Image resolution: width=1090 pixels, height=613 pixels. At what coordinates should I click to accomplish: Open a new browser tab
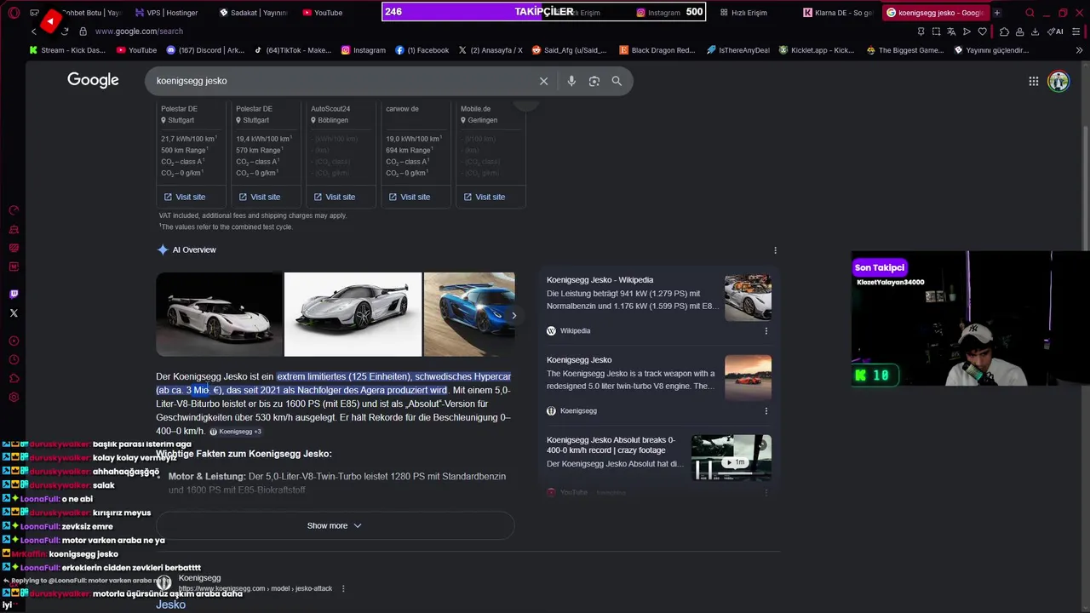click(x=996, y=13)
